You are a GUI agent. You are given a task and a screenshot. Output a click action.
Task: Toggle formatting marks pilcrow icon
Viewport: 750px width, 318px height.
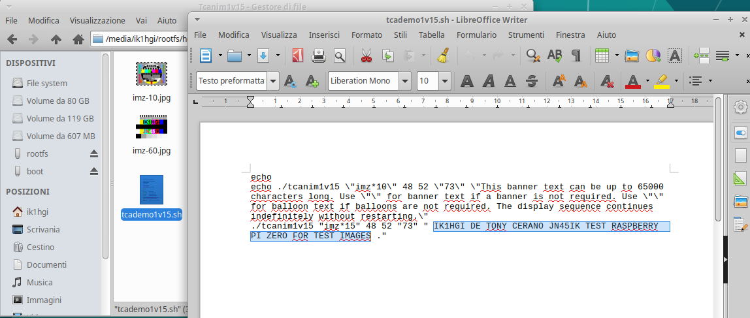pos(576,56)
